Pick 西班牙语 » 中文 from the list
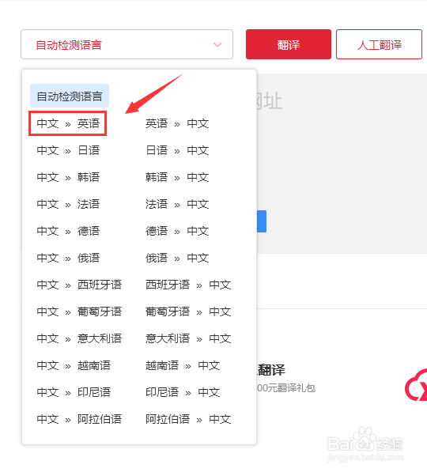This screenshot has height=472, width=427. click(188, 285)
